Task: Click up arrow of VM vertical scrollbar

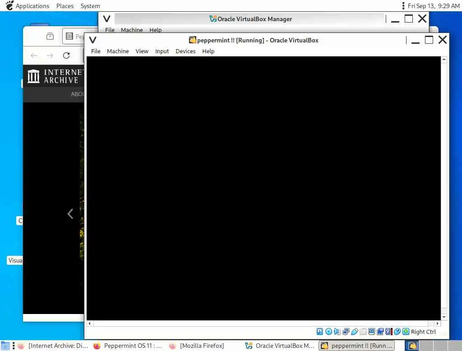Action: [x=444, y=59]
